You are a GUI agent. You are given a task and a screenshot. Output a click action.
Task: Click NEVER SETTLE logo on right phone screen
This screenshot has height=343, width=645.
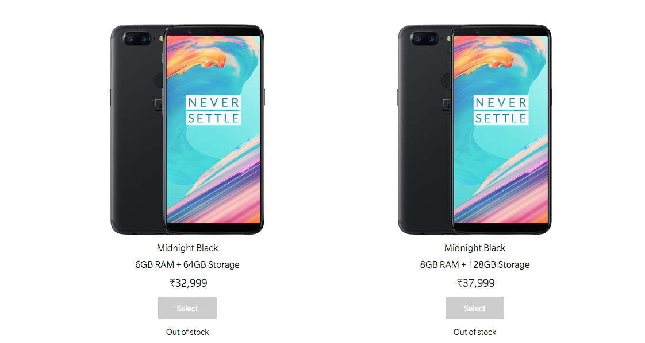pyautogui.click(x=501, y=110)
